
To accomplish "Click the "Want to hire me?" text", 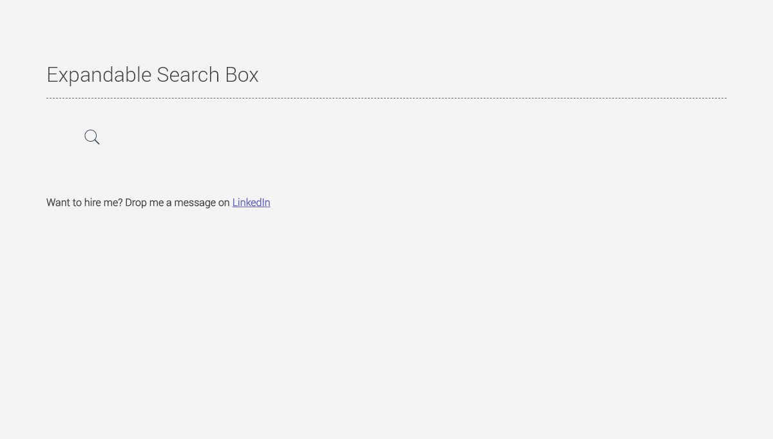I will tap(84, 202).
